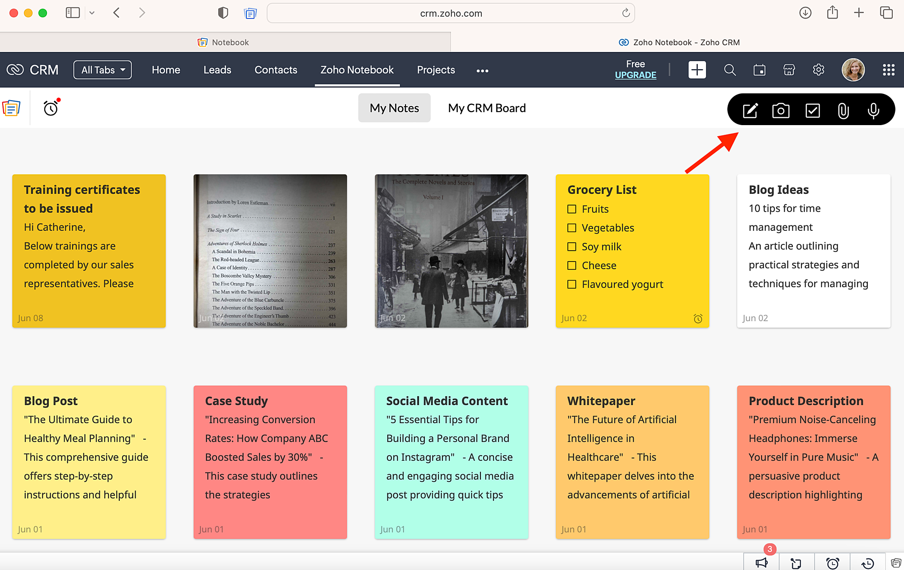Create a new text note with pencil icon
The width and height of the screenshot is (904, 570).
pos(750,110)
